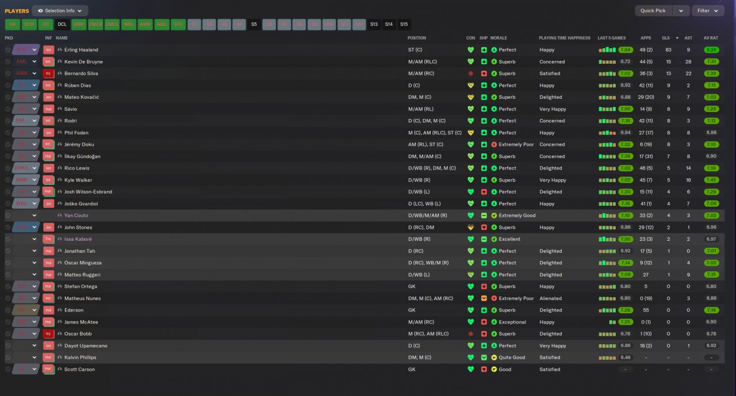736x396 pixels.
Task: Click the Int status icon for Phil Foden
Action: coord(48,133)
